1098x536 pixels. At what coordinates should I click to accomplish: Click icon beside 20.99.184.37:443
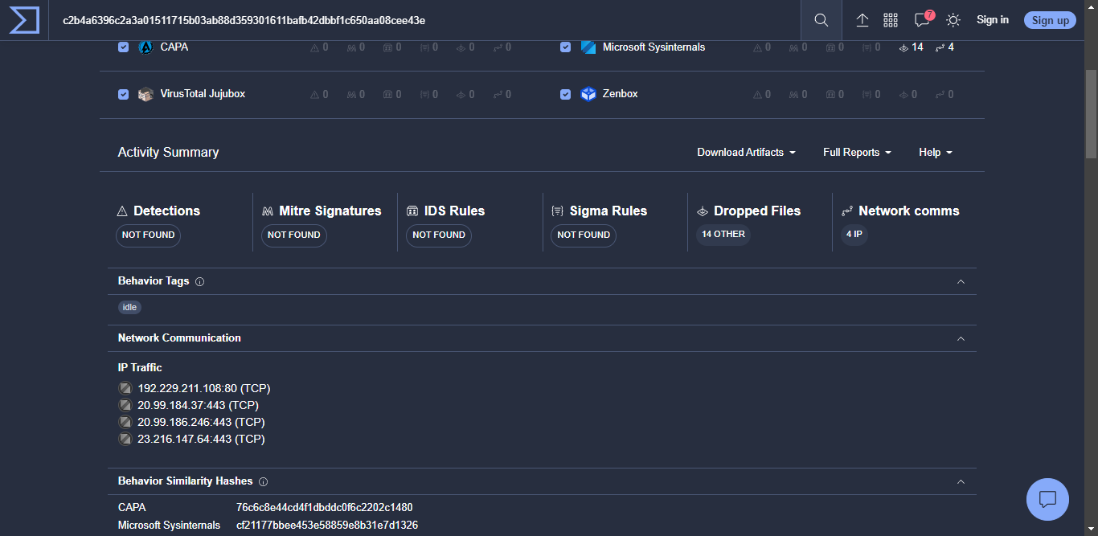[x=125, y=405]
